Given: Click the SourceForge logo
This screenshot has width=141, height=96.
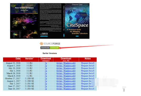Looking at the screenshot, I should [x=50, y=44].
